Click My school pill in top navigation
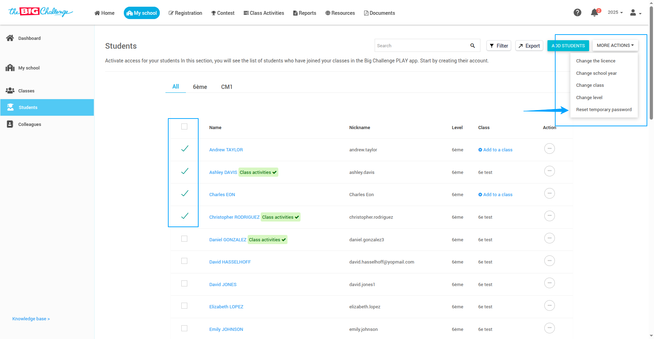Screen dimensions: 654x339 [x=142, y=13]
